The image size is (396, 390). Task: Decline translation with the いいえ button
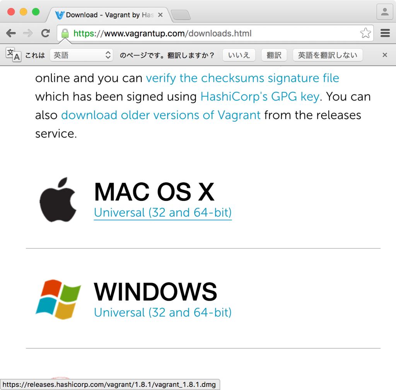pyautogui.click(x=239, y=55)
